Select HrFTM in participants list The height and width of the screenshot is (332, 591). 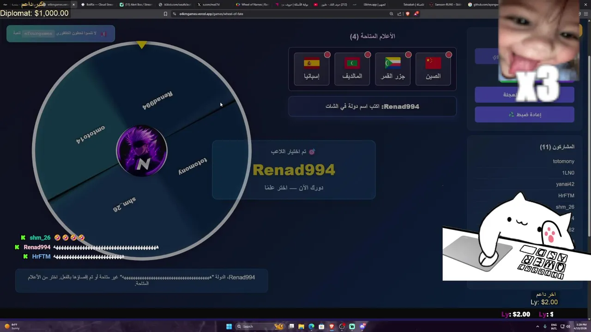click(x=566, y=196)
